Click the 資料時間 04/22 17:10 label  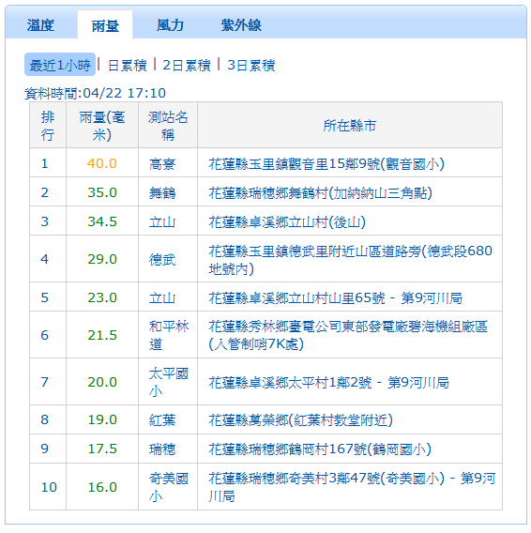95,93
